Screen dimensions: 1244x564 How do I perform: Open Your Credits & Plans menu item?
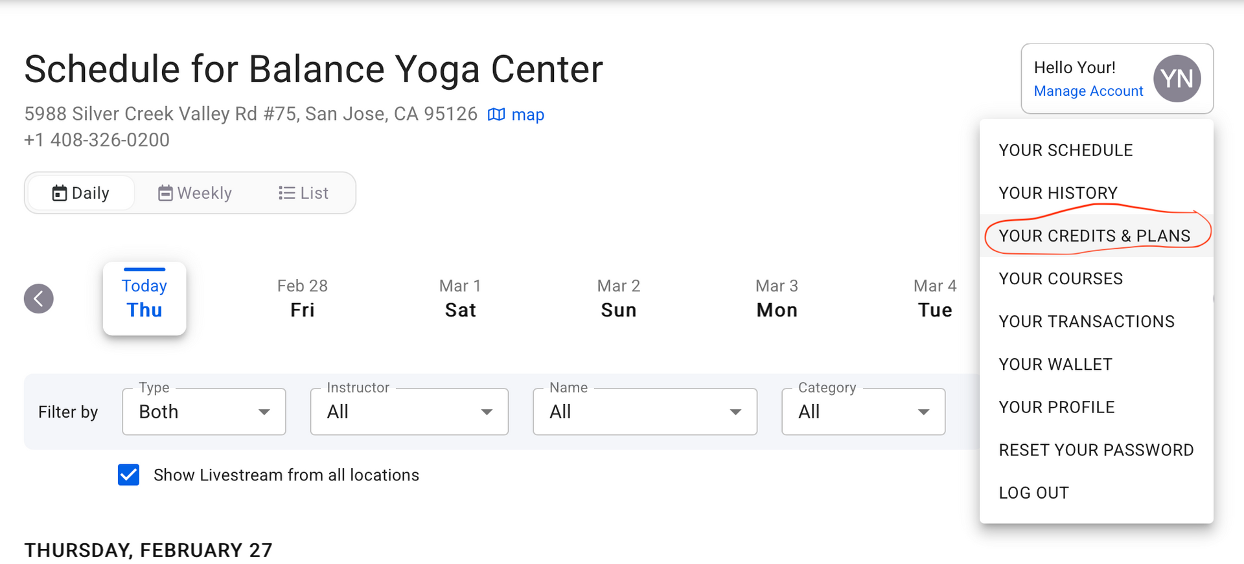coord(1096,236)
